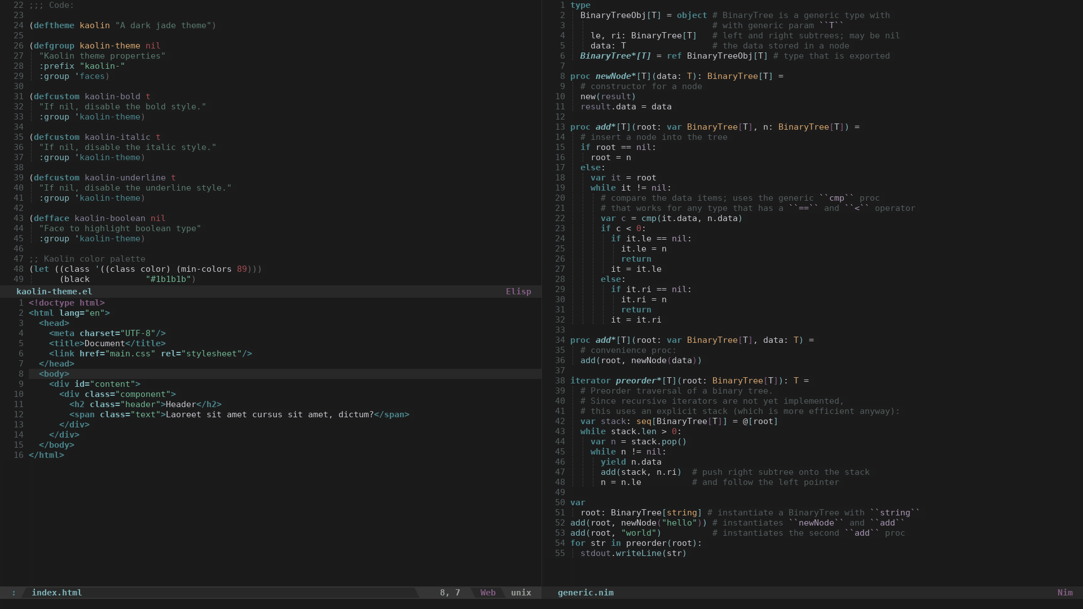Click the '# insert a node into the tree' comment
This screenshot has height=609, width=1083.
[x=654, y=137]
